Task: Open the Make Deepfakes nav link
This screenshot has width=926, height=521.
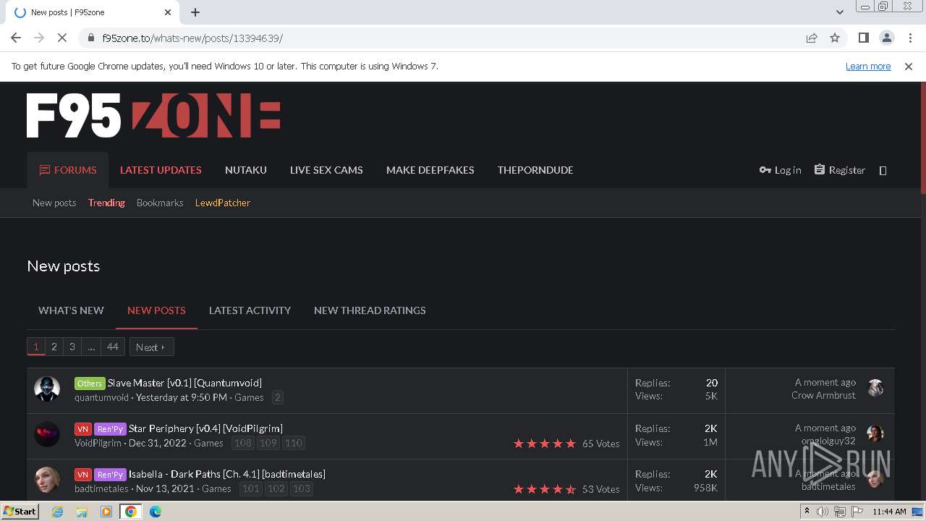Action: (x=430, y=170)
